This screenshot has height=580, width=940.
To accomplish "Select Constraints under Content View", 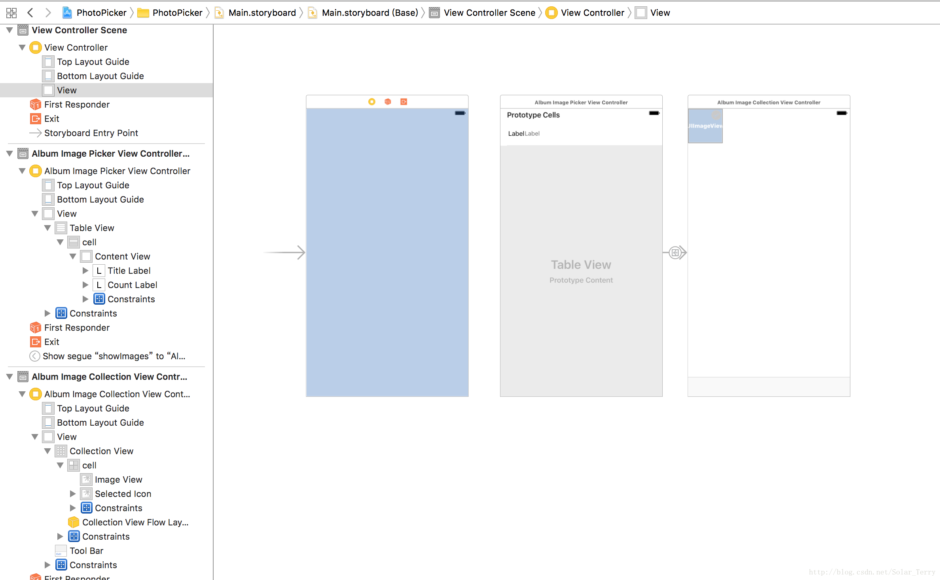I will [125, 299].
